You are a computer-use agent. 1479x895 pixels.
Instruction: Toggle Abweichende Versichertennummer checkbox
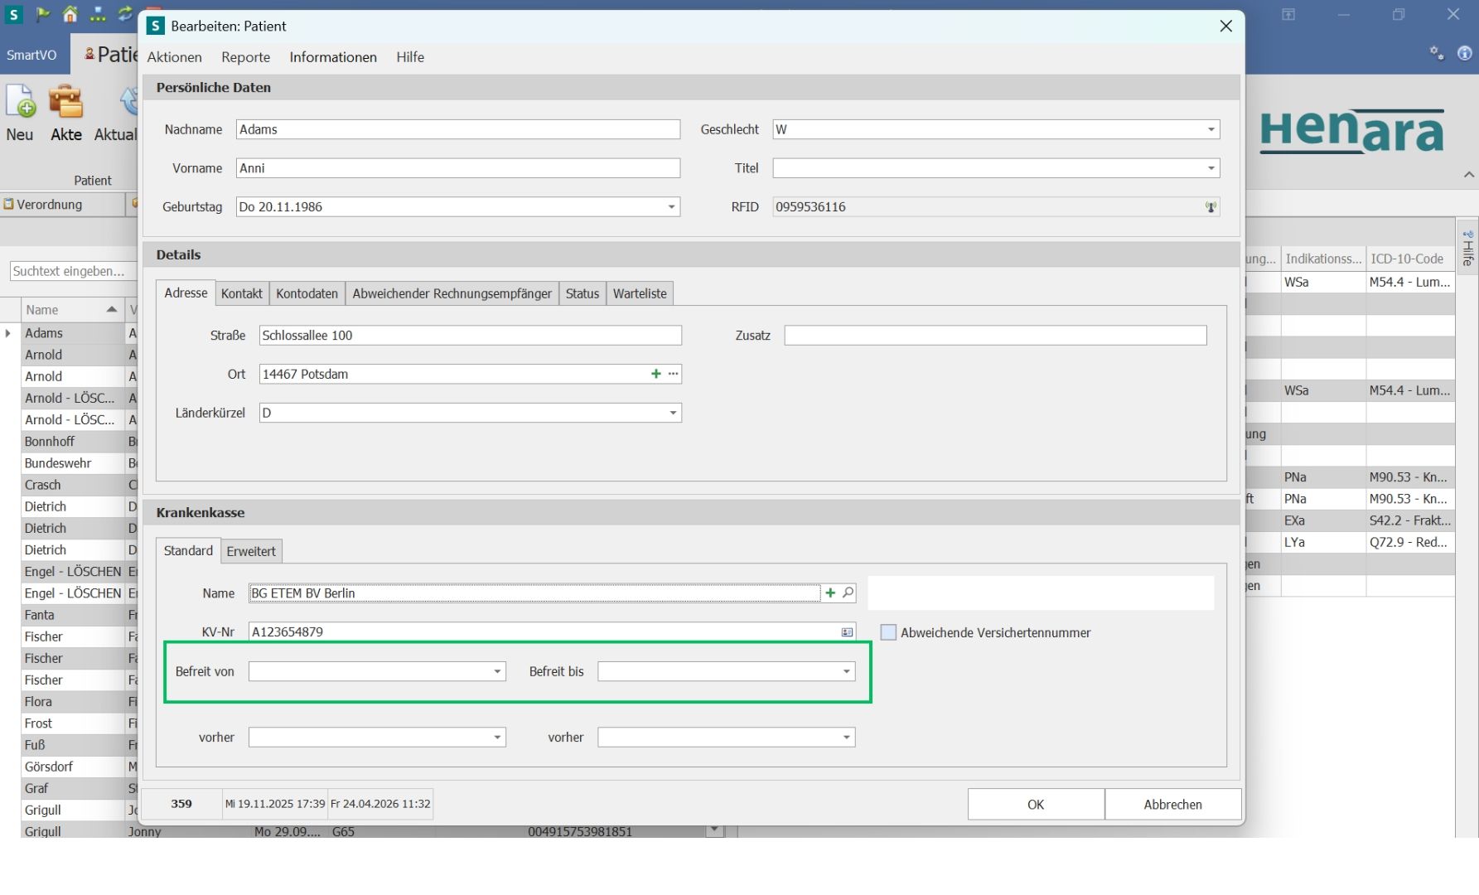pyautogui.click(x=888, y=632)
